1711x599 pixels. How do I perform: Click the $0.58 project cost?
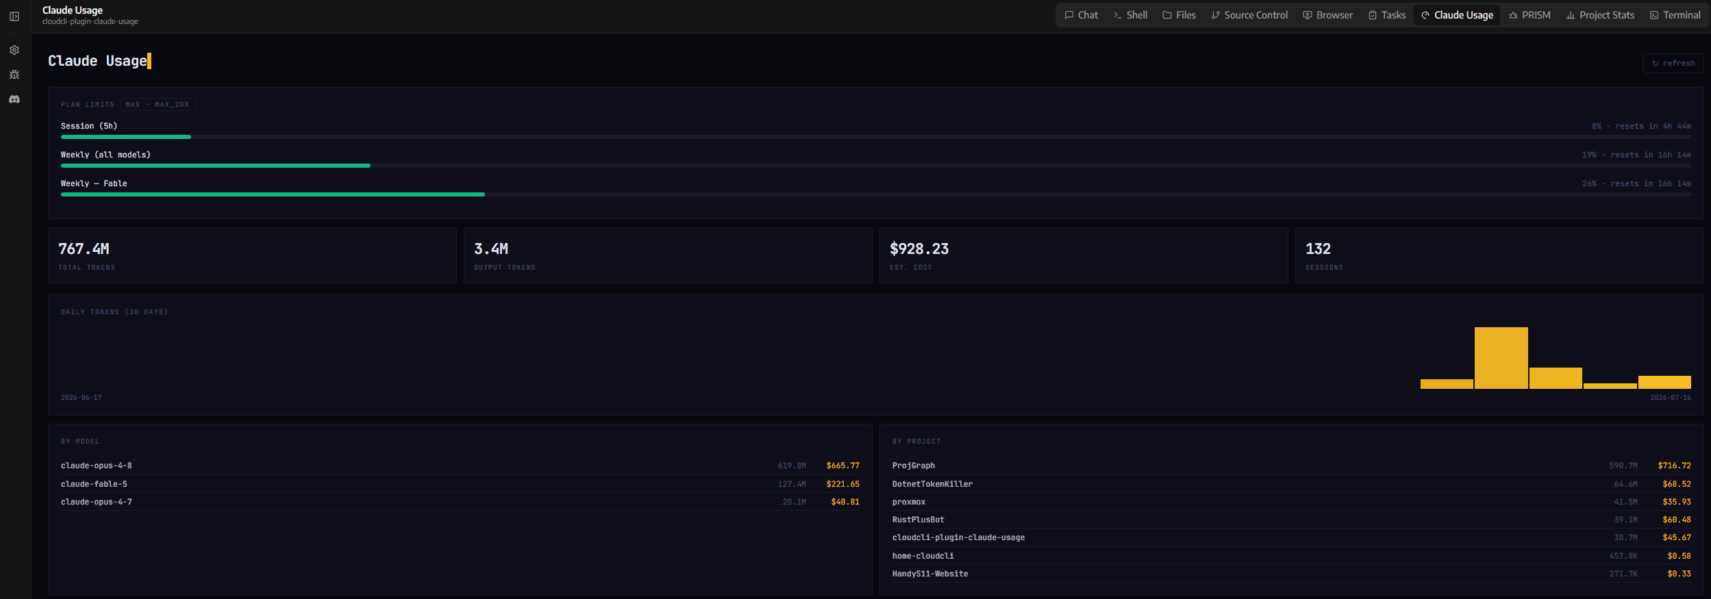pos(1679,556)
